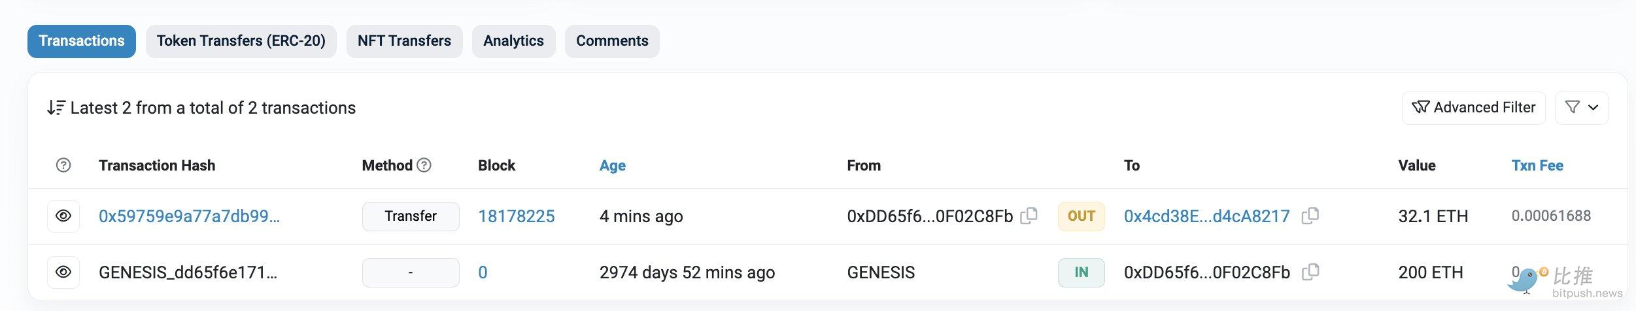Copy the To address in GENESIS row
The height and width of the screenshot is (311, 1636).
(1310, 272)
